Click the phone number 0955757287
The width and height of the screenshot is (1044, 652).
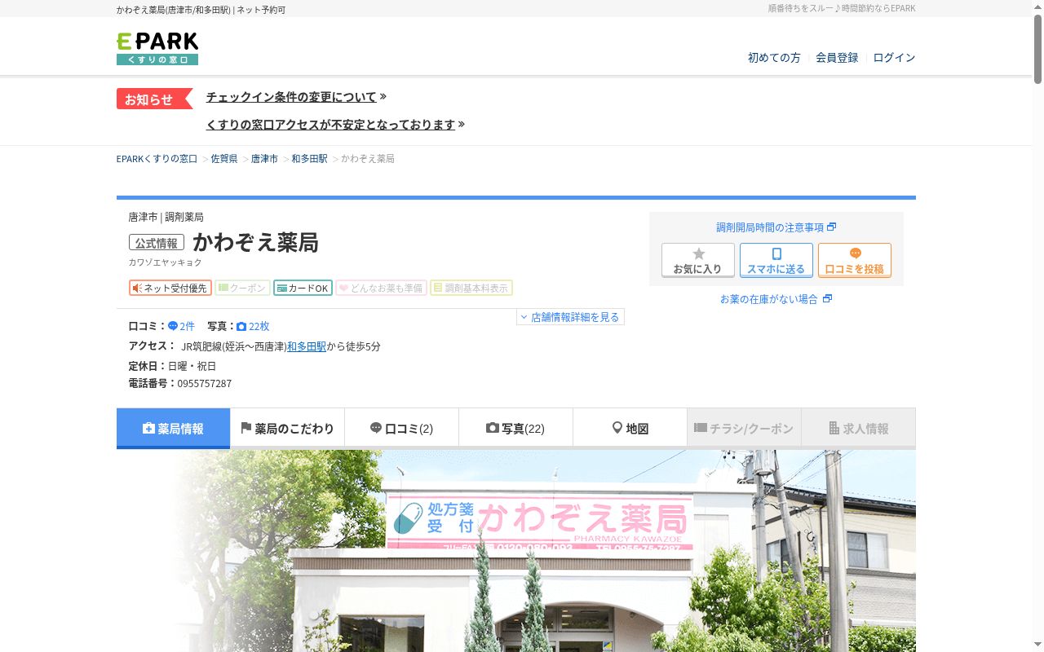[205, 384]
